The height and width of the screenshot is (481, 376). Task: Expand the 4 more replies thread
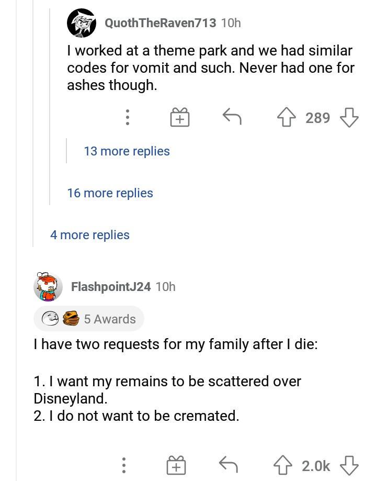click(x=89, y=235)
